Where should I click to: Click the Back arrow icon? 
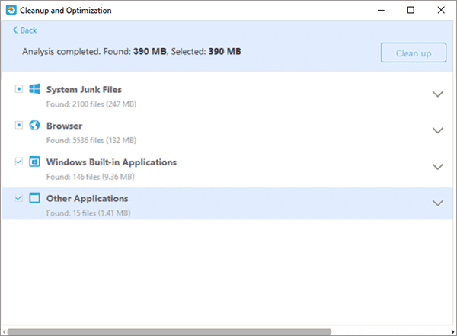[x=14, y=30]
